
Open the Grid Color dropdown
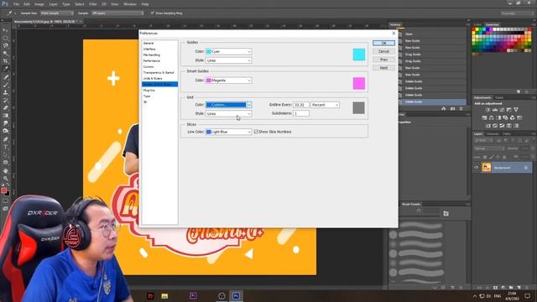point(228,105)
